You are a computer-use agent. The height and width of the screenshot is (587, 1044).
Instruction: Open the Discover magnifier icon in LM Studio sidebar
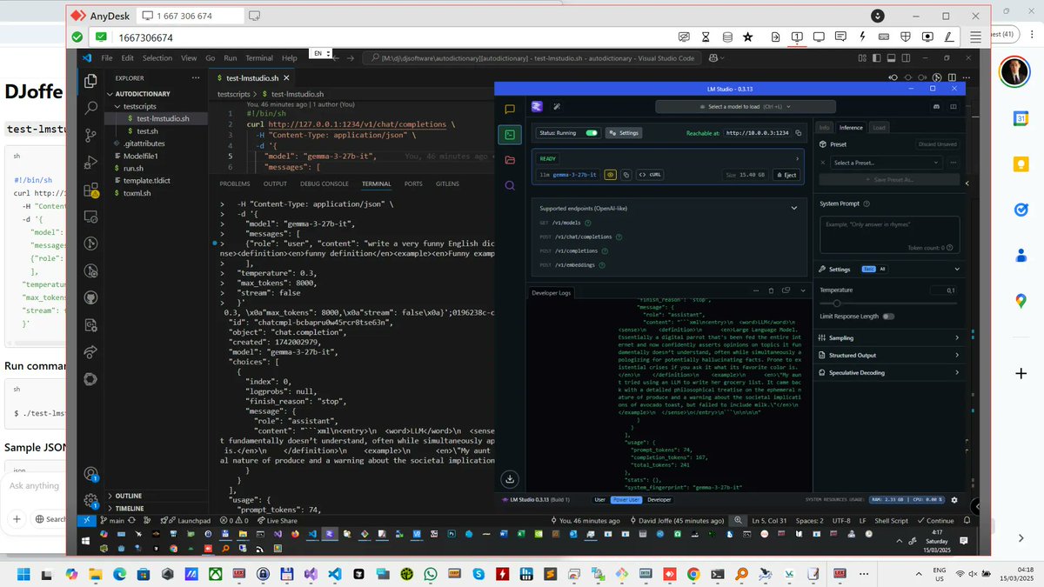click(510, 184)
